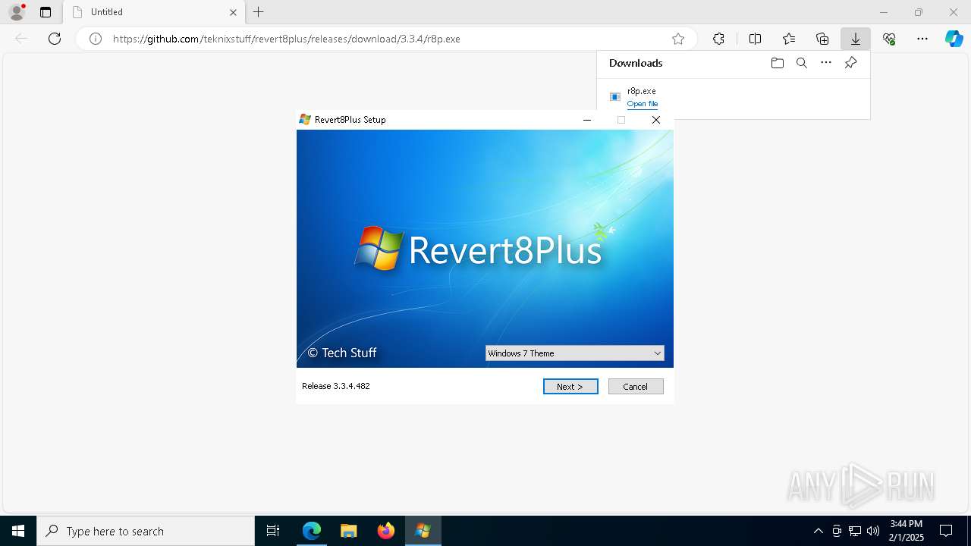Open file link for r8p.exe
The width and height of the screenshot is (971, 546).
(x=643, y=104)
